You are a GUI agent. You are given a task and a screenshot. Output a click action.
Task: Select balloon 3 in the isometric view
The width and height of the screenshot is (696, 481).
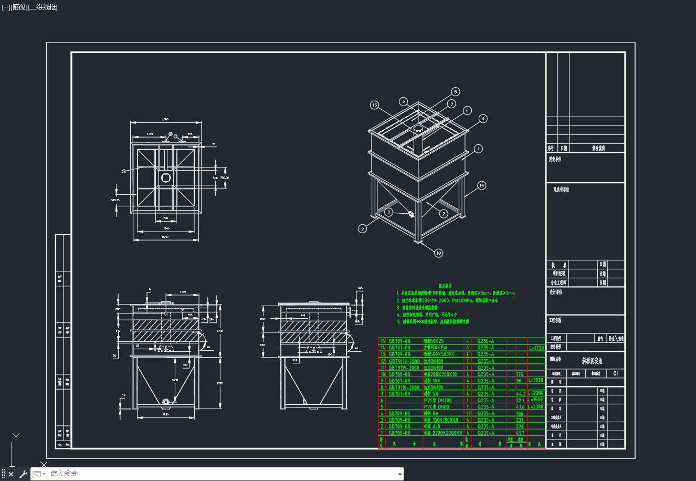click(403, 101)
